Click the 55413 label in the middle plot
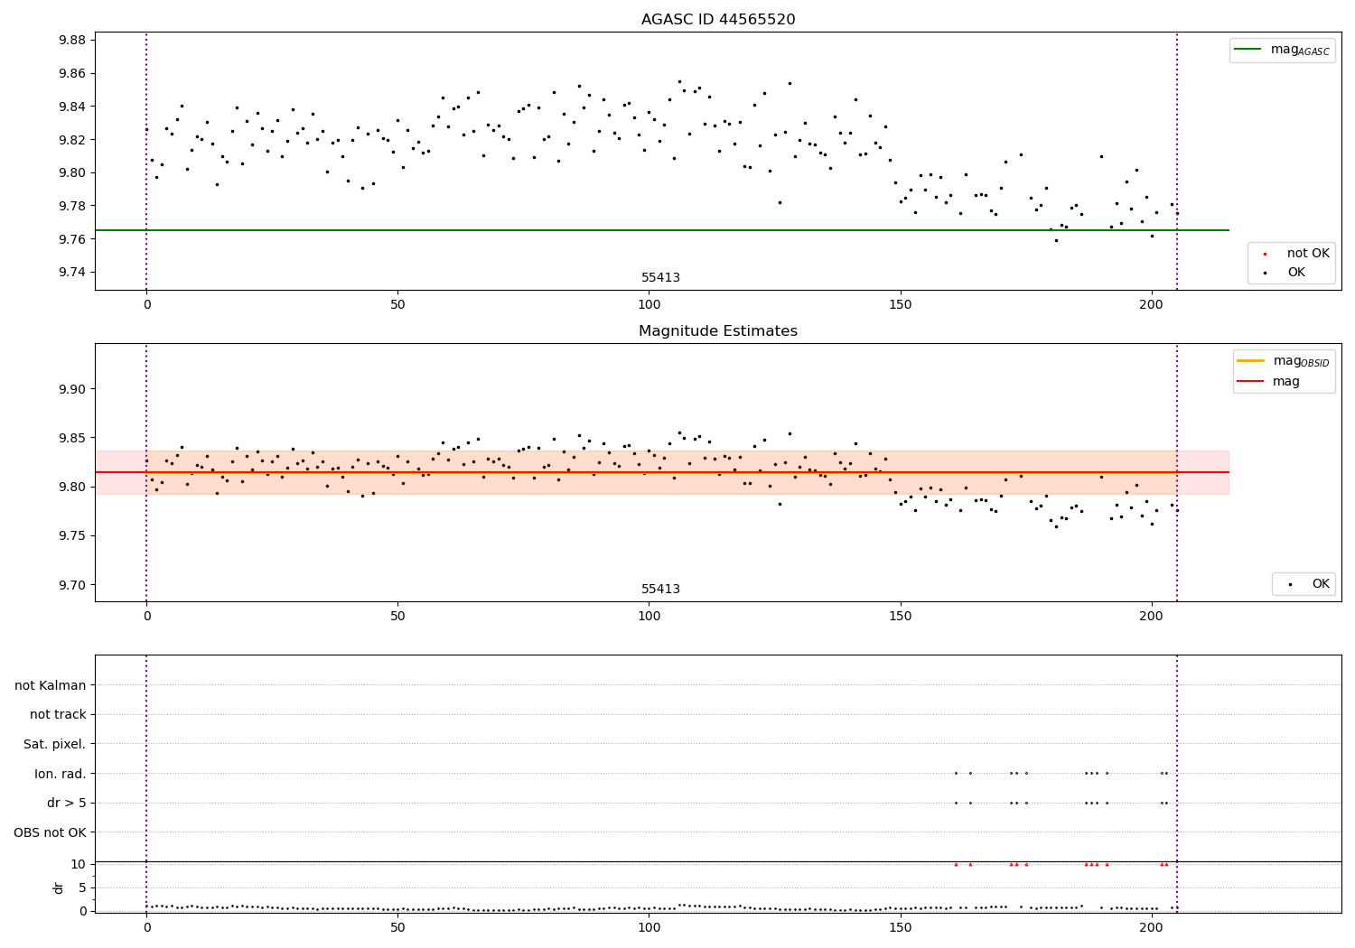The width and height of the screenshot is (1355, 948). point(660,590)
